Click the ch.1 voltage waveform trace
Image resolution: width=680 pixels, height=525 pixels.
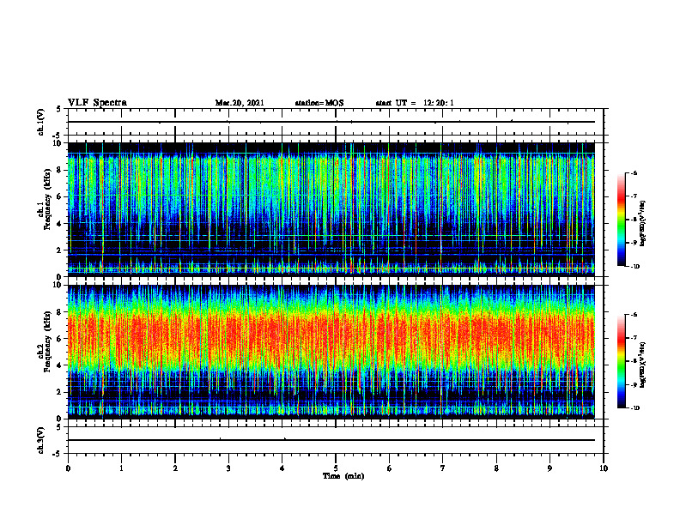pos(331,122)
